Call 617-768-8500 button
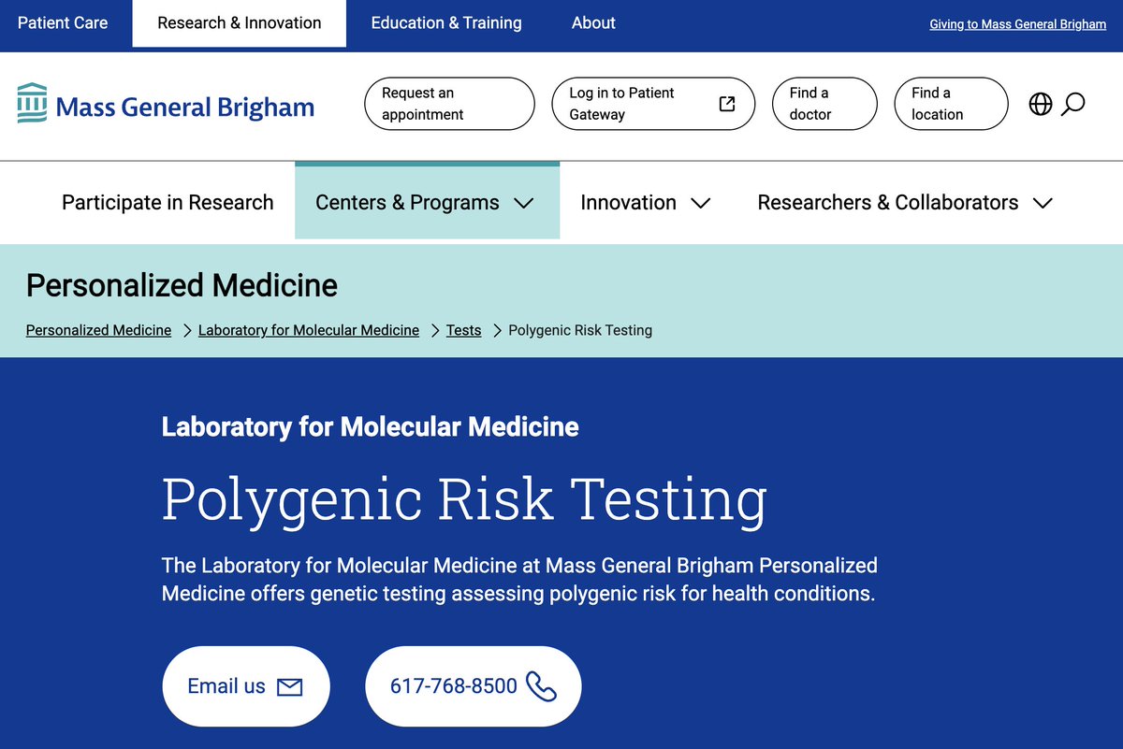The image size is (1123, 749). [474, 686]
